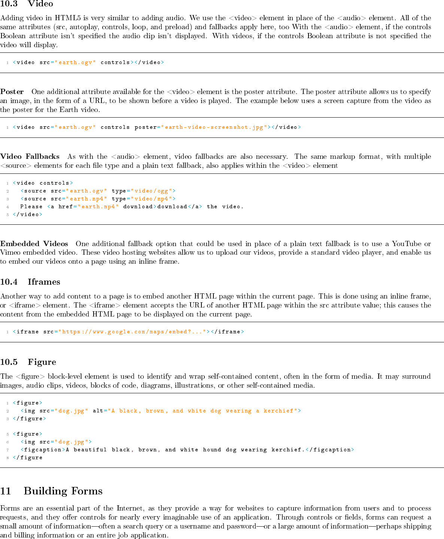This screenshot has height=539, width=444.
Task: Click the "<figcaption>" line about the hound dog
Action: [x=187, y=450]
